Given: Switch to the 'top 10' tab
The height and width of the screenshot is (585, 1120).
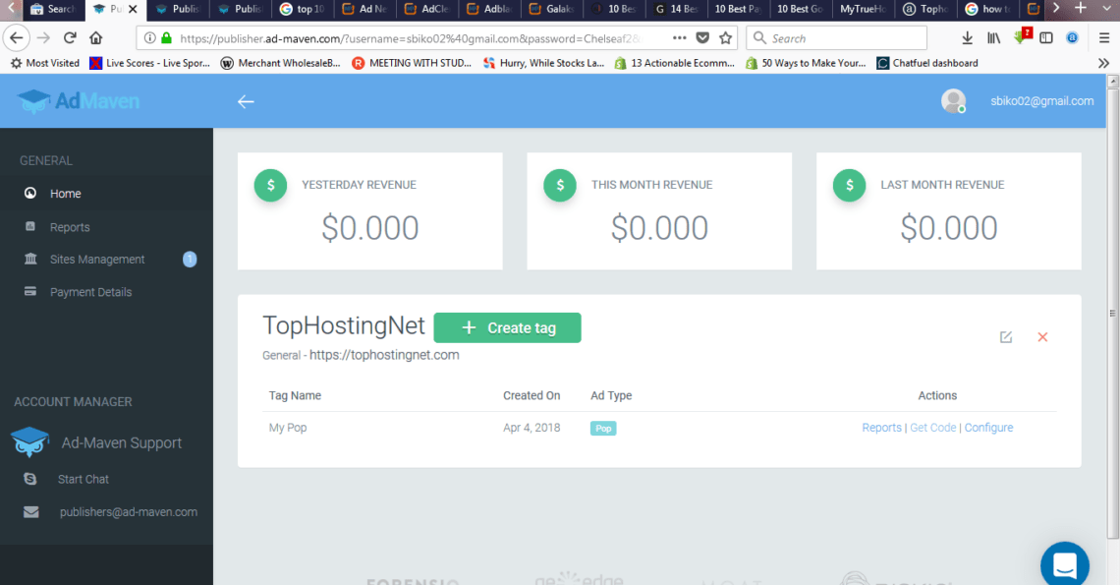Looking at the screenshot, I should click(x=303, y=9).
